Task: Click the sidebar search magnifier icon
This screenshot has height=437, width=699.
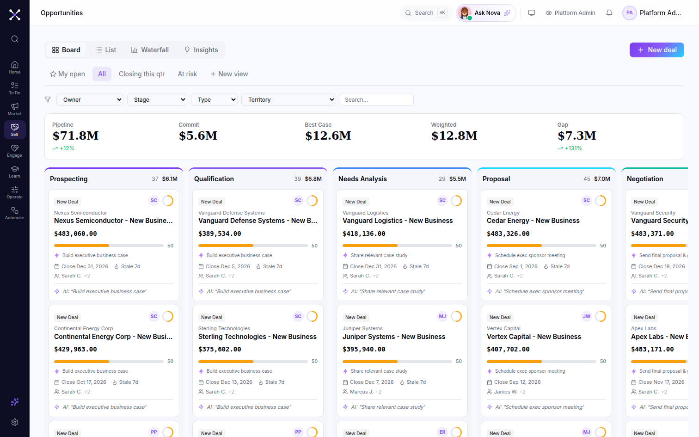Action: click(x=15, y=39)
